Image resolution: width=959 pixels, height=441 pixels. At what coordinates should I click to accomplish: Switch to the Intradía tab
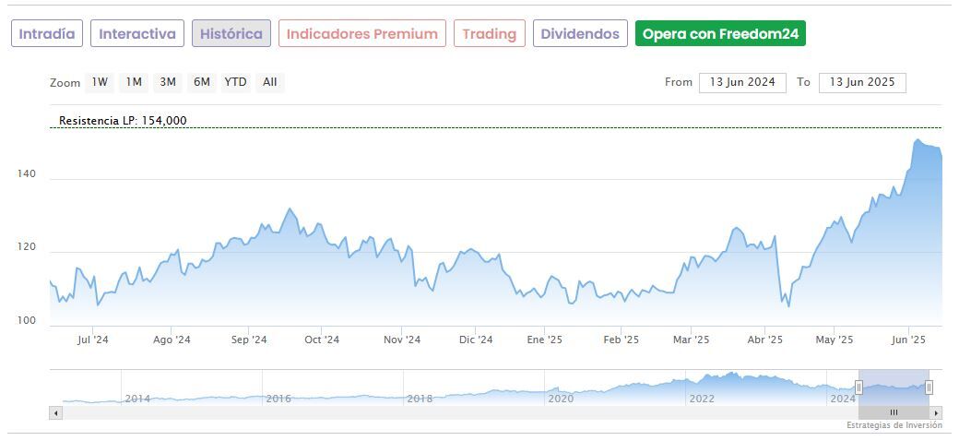47,34
